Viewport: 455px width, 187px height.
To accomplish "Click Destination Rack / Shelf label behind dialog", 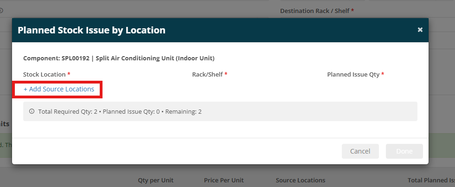I will pos(315,11).
